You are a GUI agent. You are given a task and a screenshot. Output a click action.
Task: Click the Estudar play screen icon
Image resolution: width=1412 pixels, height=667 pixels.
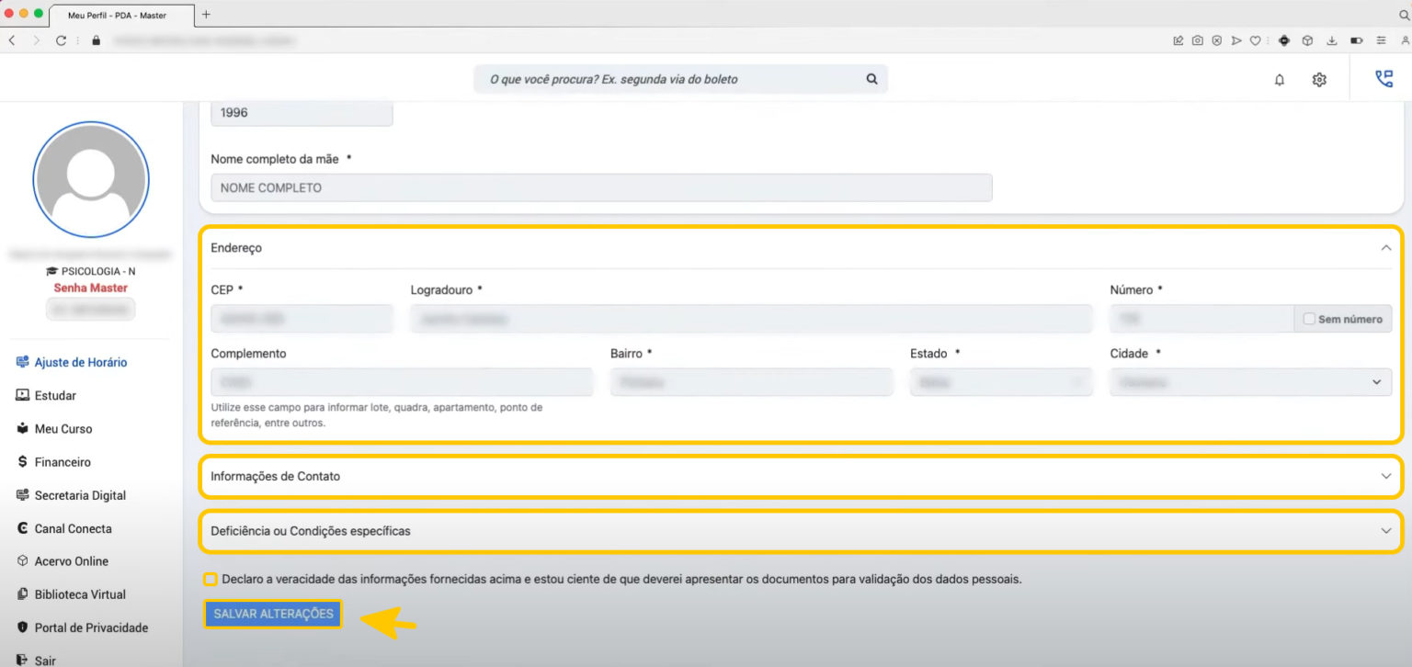[x=23, y=395]
